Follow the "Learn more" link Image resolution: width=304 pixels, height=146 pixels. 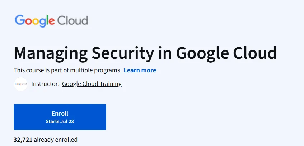click(140, 70)
